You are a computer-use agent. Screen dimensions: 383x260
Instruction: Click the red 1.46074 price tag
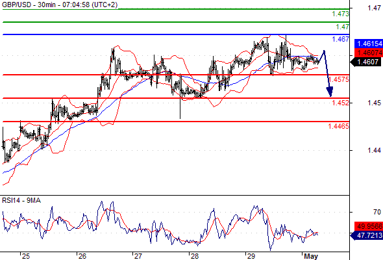click(x=368, y=53)
